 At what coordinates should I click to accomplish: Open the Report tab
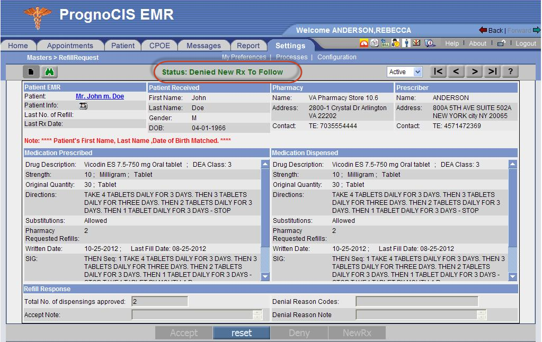pos(248,46)
